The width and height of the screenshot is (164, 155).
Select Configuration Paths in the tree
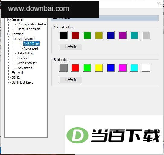(32, 24)
